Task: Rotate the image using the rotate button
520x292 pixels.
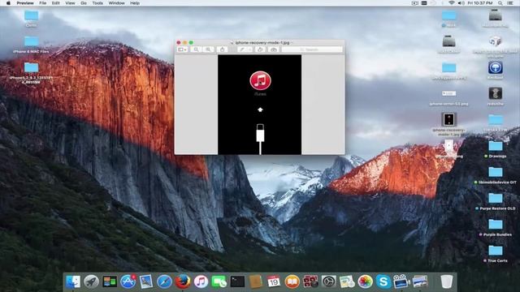Action: (260, 49)
